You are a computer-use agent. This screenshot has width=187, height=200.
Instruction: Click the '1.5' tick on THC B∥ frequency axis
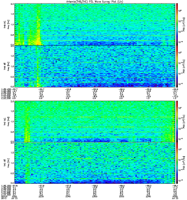pyautogui.click(x=12, y=153)
